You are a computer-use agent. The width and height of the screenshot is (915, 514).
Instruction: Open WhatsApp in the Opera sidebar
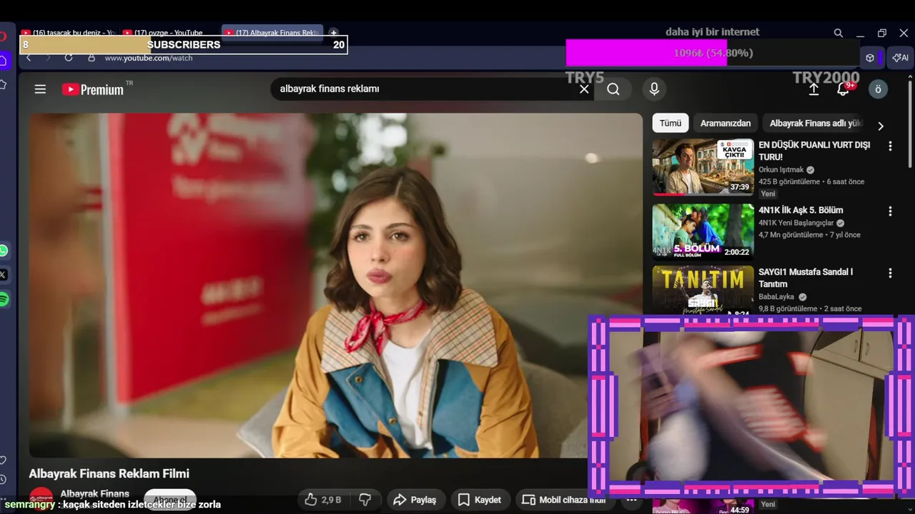pyautogui.click(x=4, y=251)
